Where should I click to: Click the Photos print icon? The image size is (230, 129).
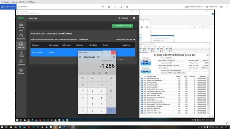pos(221,7)
